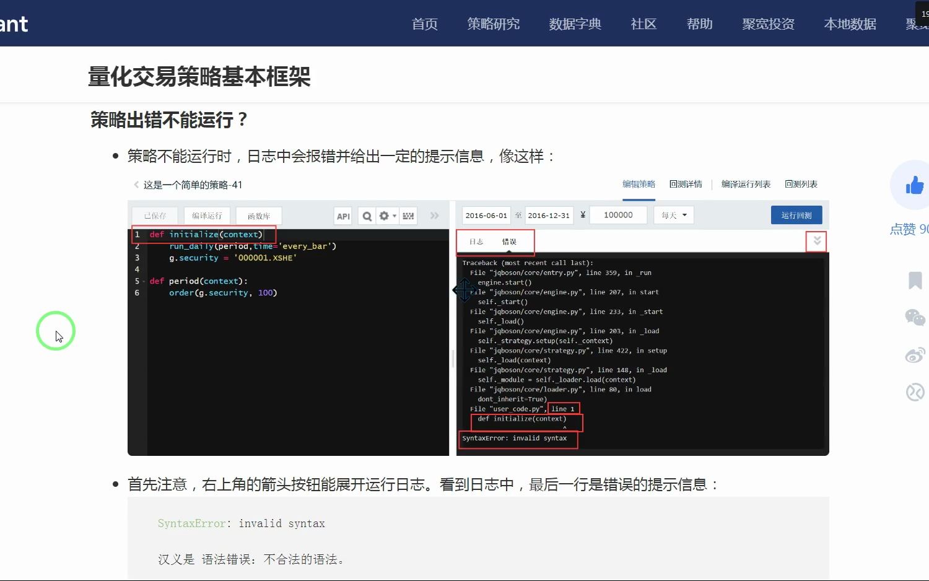
Task: Open the 函数库 button
Action: 259,216
